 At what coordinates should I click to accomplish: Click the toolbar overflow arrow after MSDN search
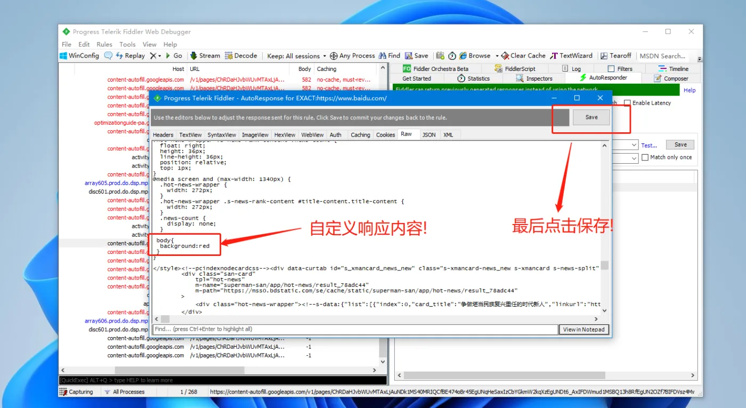point(700,59)
